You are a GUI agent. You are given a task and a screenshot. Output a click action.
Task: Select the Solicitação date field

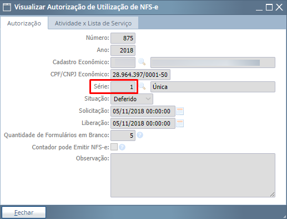(143, 111)
